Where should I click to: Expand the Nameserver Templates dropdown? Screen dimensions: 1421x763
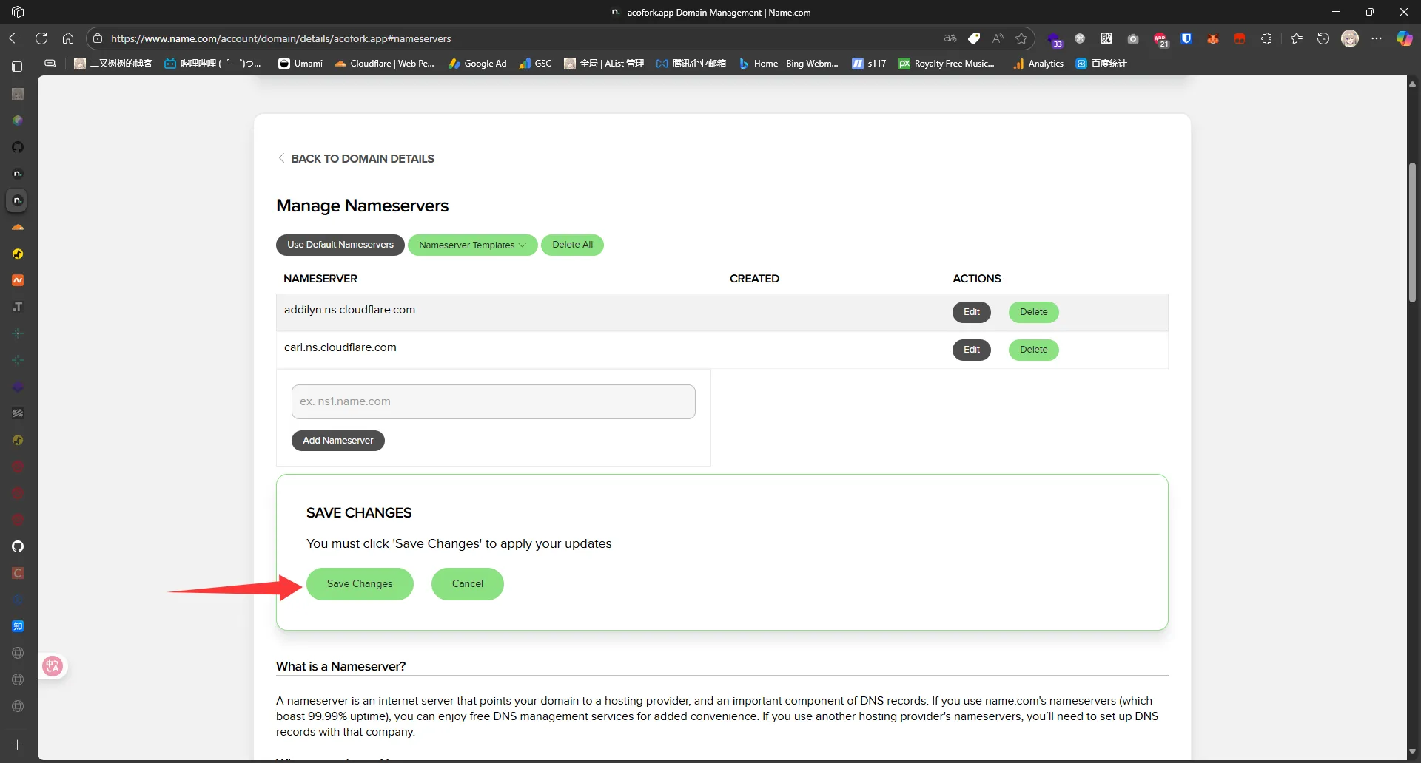(x=472, y=245)
